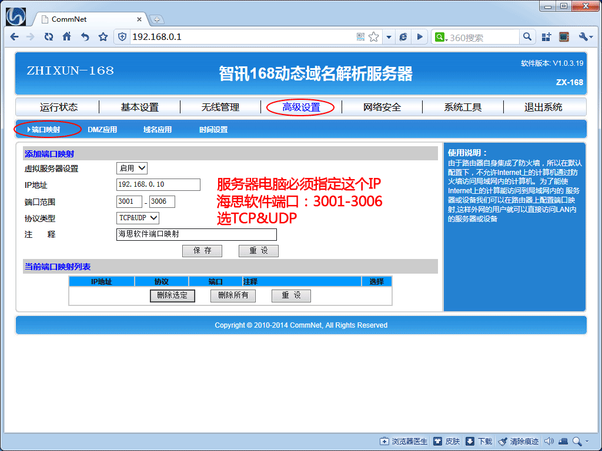Click the play/go arrow next to address bar
Image resolution: width=602 pixels, height=451 pixels.
420,37
